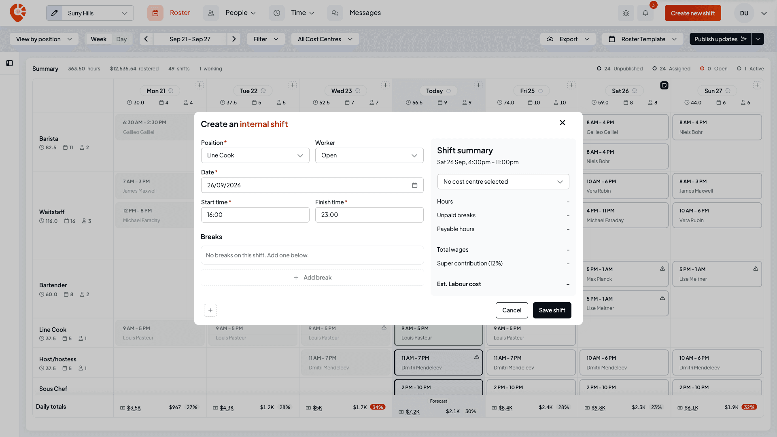This screenshot has height=437, width=777.
Task: Open the date picker calendar icon
Action: [415, 185]
